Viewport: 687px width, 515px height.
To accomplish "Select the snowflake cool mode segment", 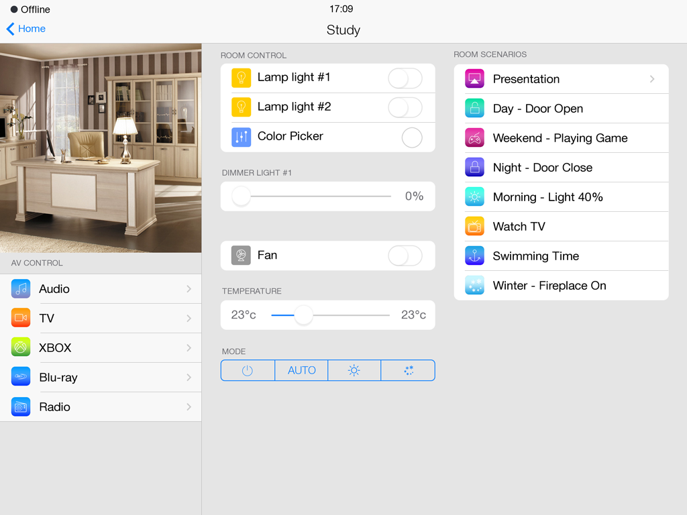I will [x=408, y=370].
